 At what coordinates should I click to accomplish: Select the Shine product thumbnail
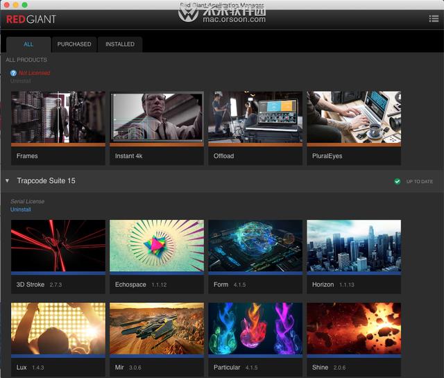[x=354, y=328]
